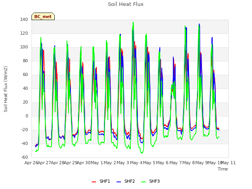Click the 40 y-axis tick label
The height and width of the screenshot is (189, 252).
[x=25, y=89]
